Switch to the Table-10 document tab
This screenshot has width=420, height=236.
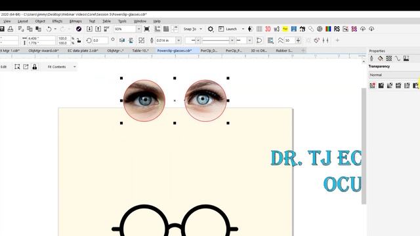140,50
